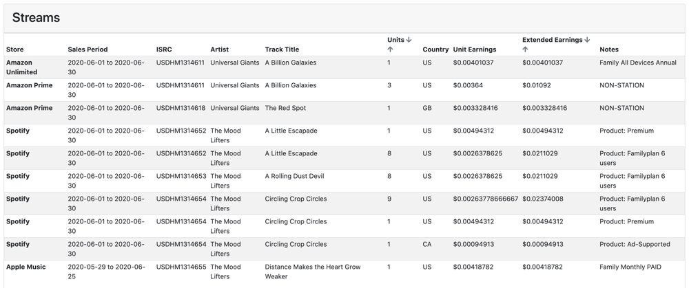Click track title A Rolling Dust Devil
The image size is (689, 288).
click(294, 176)
